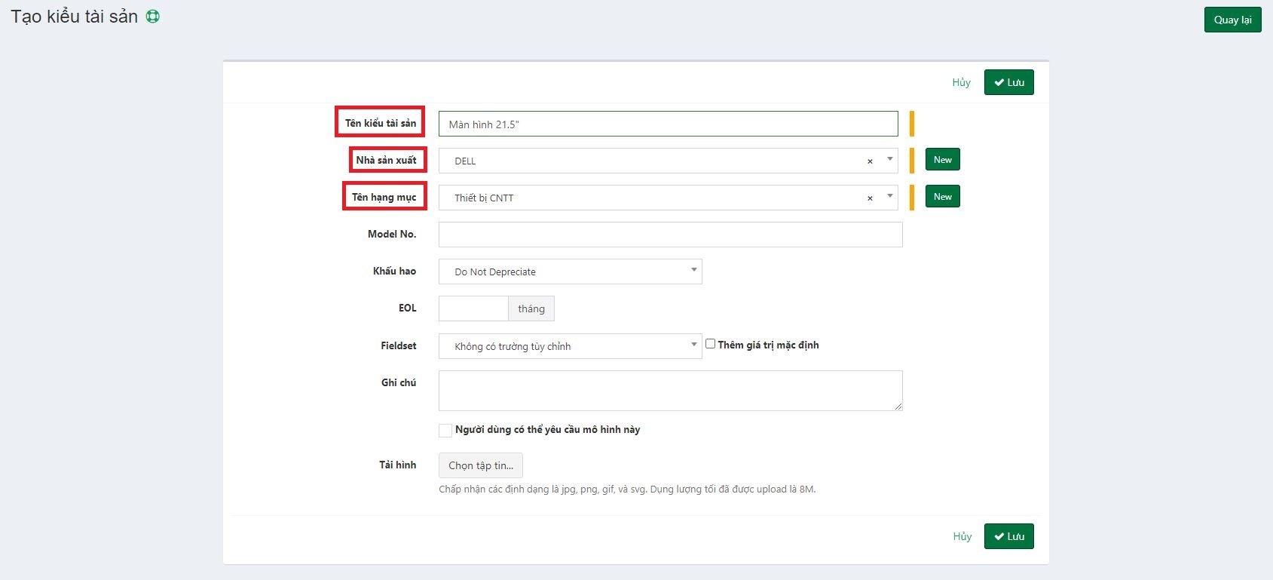Tick Người dùng có thể yêu cầu checkbox
The image size is (1273, 580).
pos(445,430)
